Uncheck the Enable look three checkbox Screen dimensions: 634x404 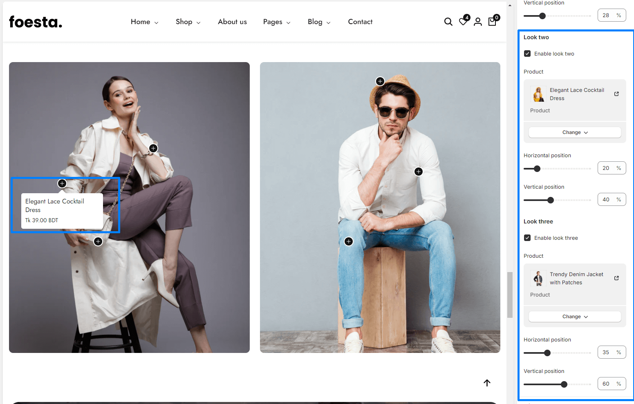tap(527, 238)
